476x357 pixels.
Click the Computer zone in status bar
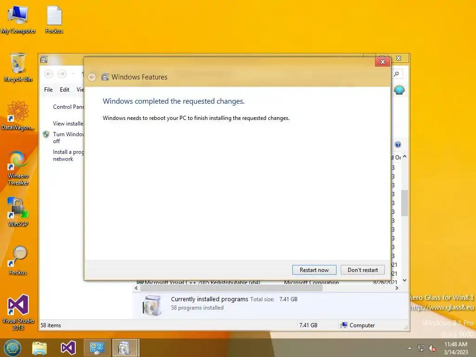[357, 325]
